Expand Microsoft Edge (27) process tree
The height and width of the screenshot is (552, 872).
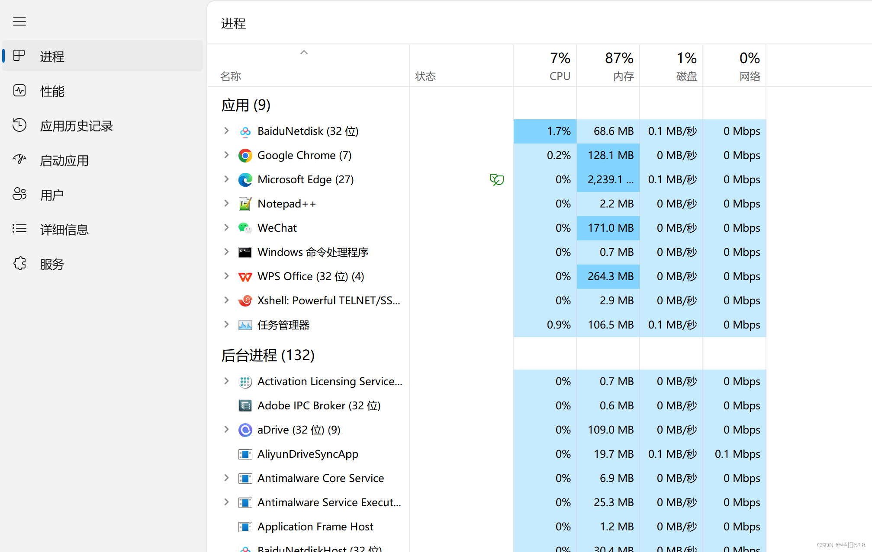coord(226,179)
